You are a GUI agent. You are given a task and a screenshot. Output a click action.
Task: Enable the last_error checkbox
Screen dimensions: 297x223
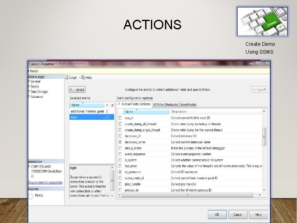tap(120, 166)
